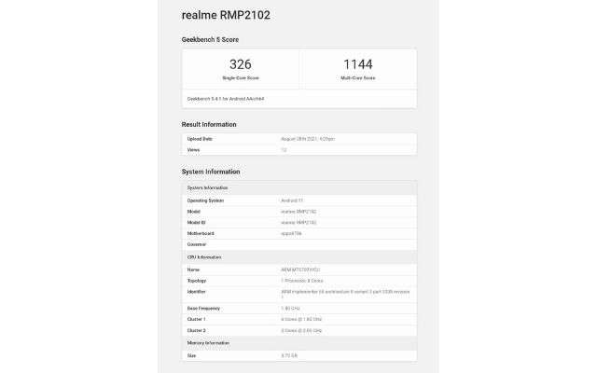The width and height of the screenshot is (597, 373).
Task: Click the Model row's realme RMP2102 value
Action: point(298,212)
